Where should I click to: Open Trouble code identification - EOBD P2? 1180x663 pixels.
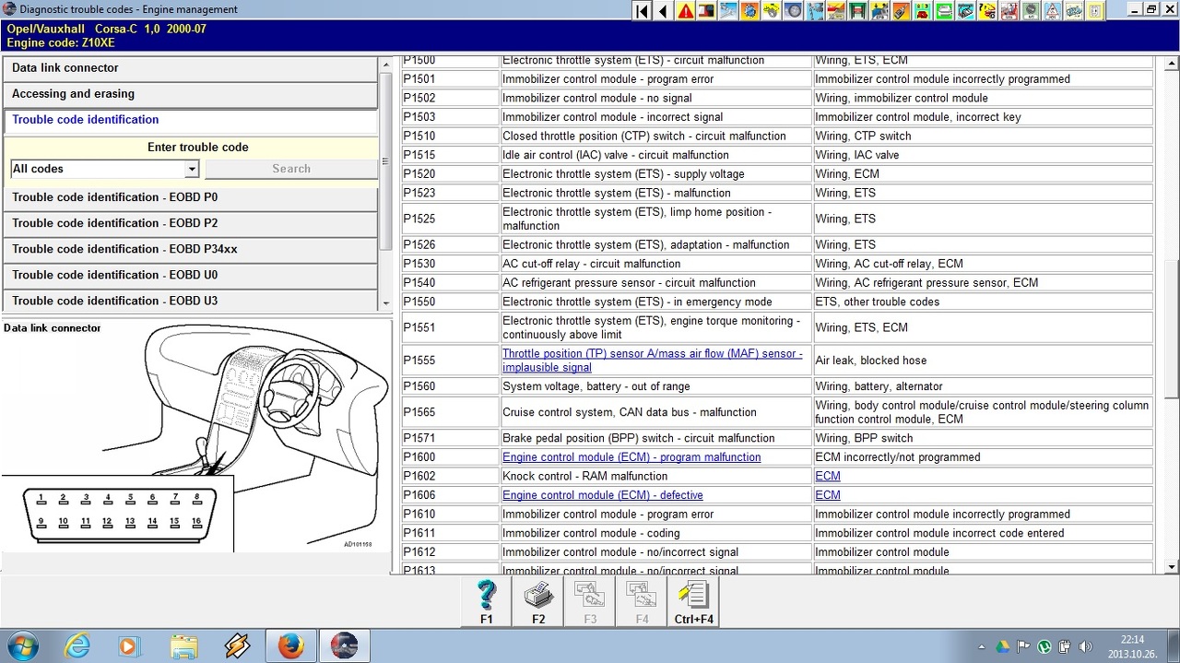(190, 223)
